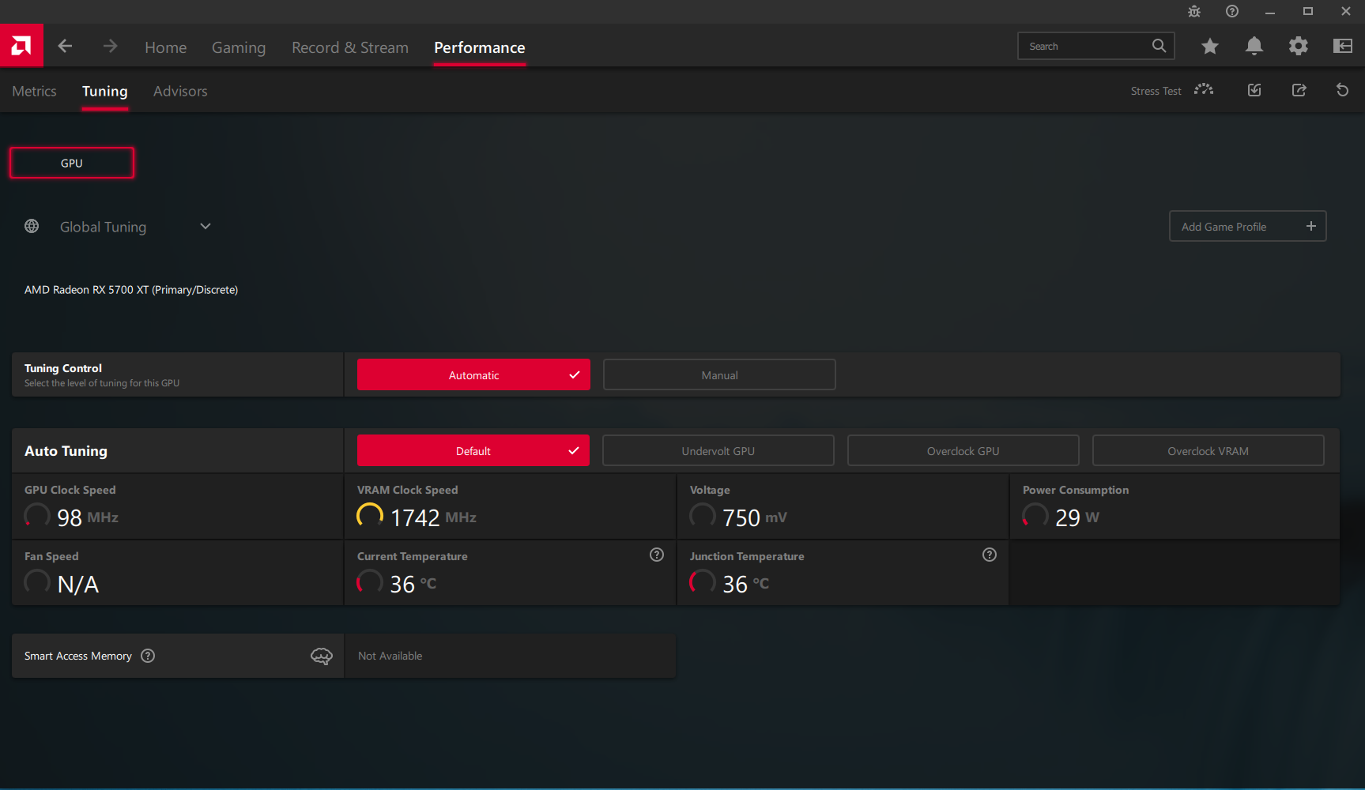The height and width of the screenshot is (790, 1365).
Task: Toggle the sidebar panel icon
Action: 1342,47
